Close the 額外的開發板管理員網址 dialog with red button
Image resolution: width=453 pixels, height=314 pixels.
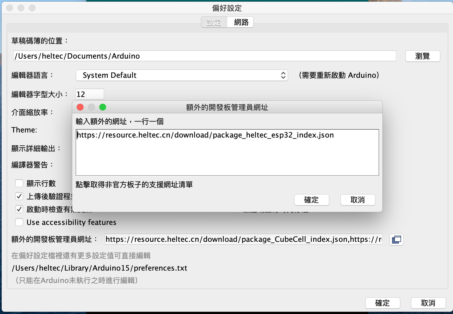coord(80,107)
